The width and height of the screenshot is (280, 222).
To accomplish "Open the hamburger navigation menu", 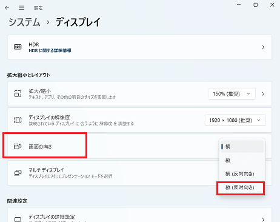I will [x=22, y=8].
